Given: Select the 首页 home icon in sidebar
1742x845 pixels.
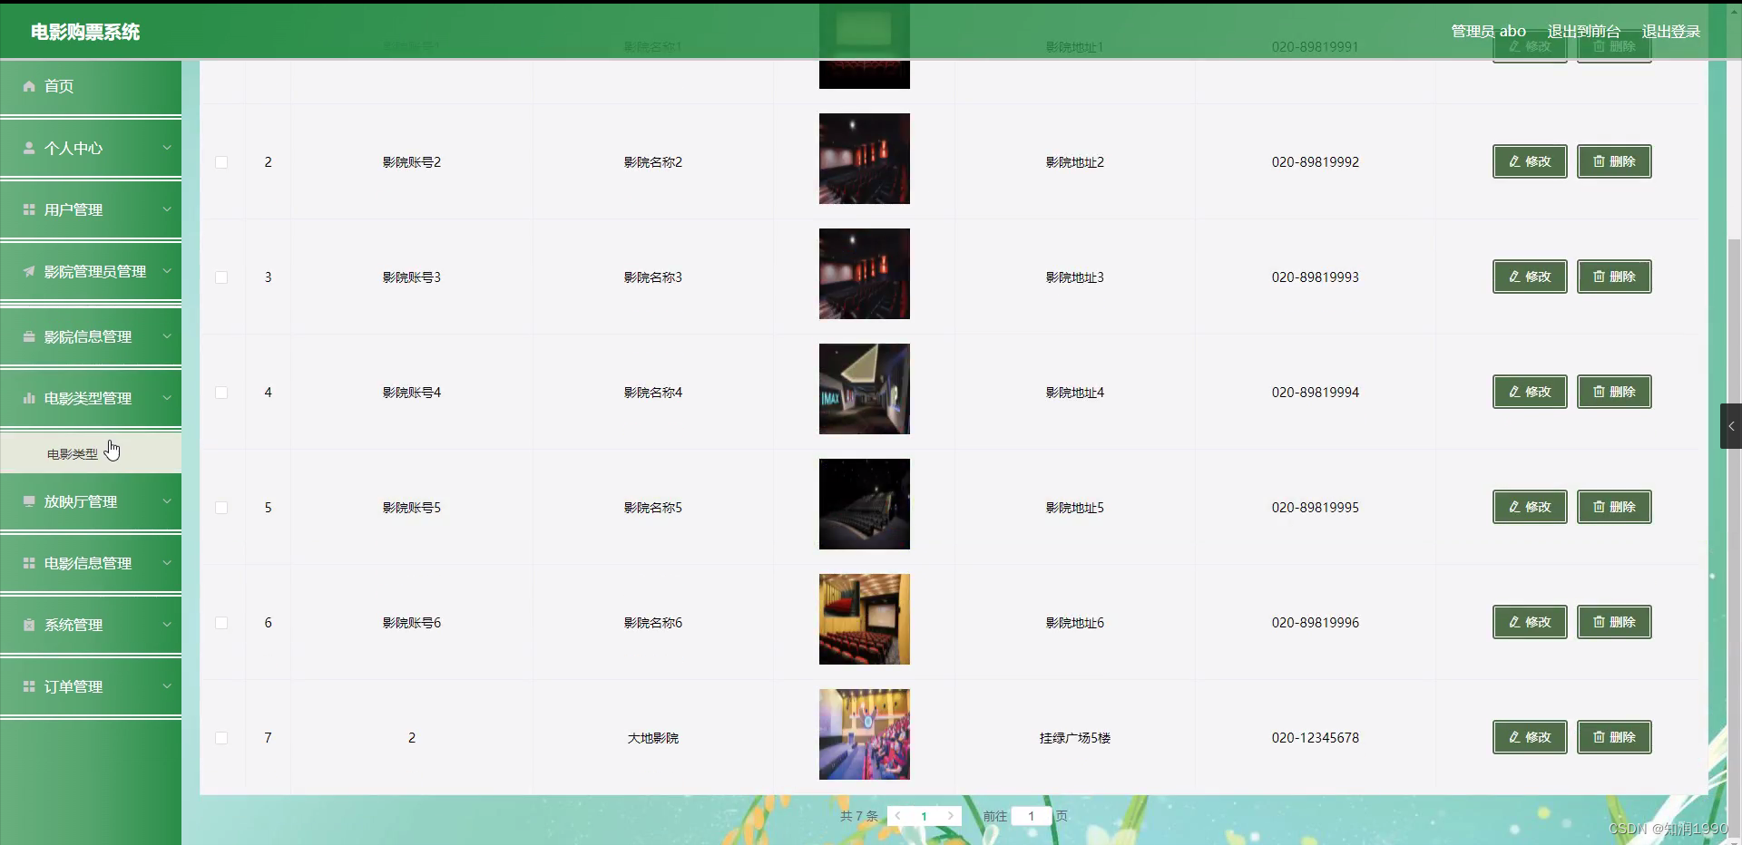Looking at the screenshot, I should pos(28,86).
